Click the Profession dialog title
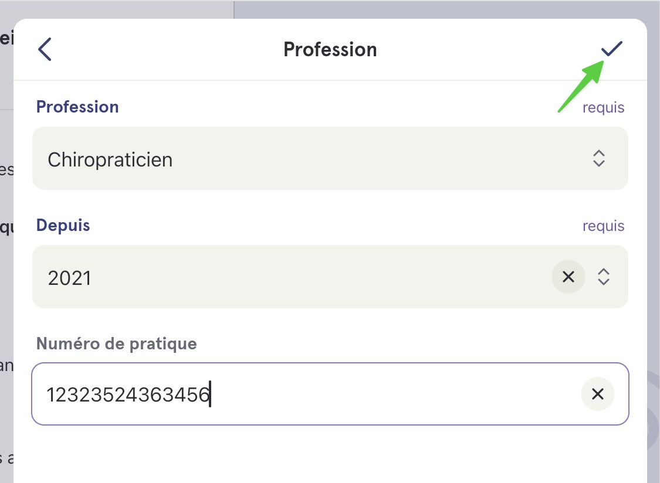 [x=330, y=50]
